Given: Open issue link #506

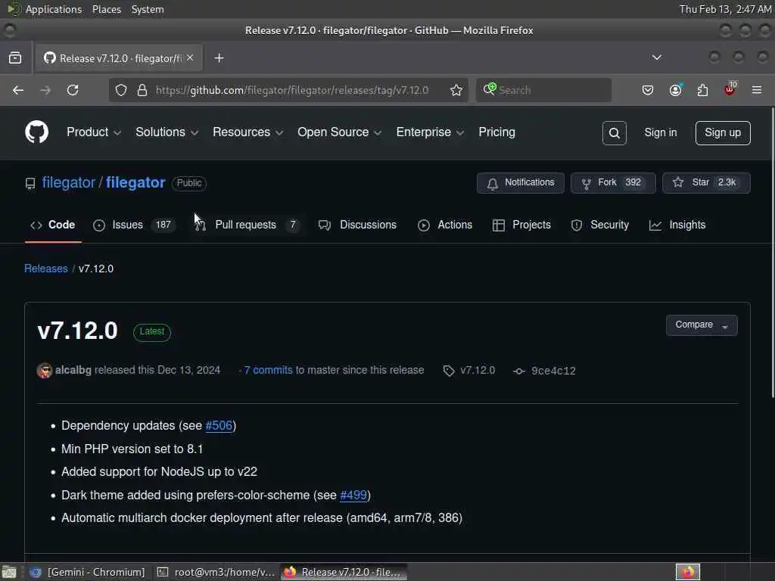Looking at the screenshot, I should tap(219, 426).
